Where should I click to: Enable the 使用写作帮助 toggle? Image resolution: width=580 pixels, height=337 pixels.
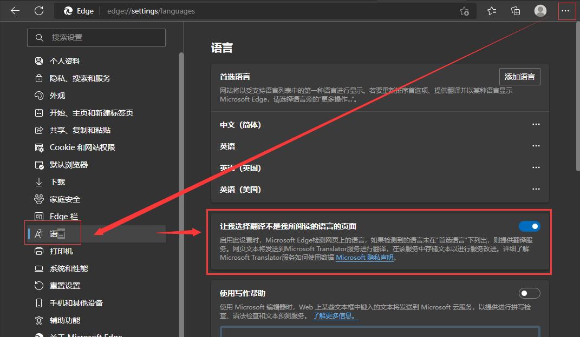point(529,293)
